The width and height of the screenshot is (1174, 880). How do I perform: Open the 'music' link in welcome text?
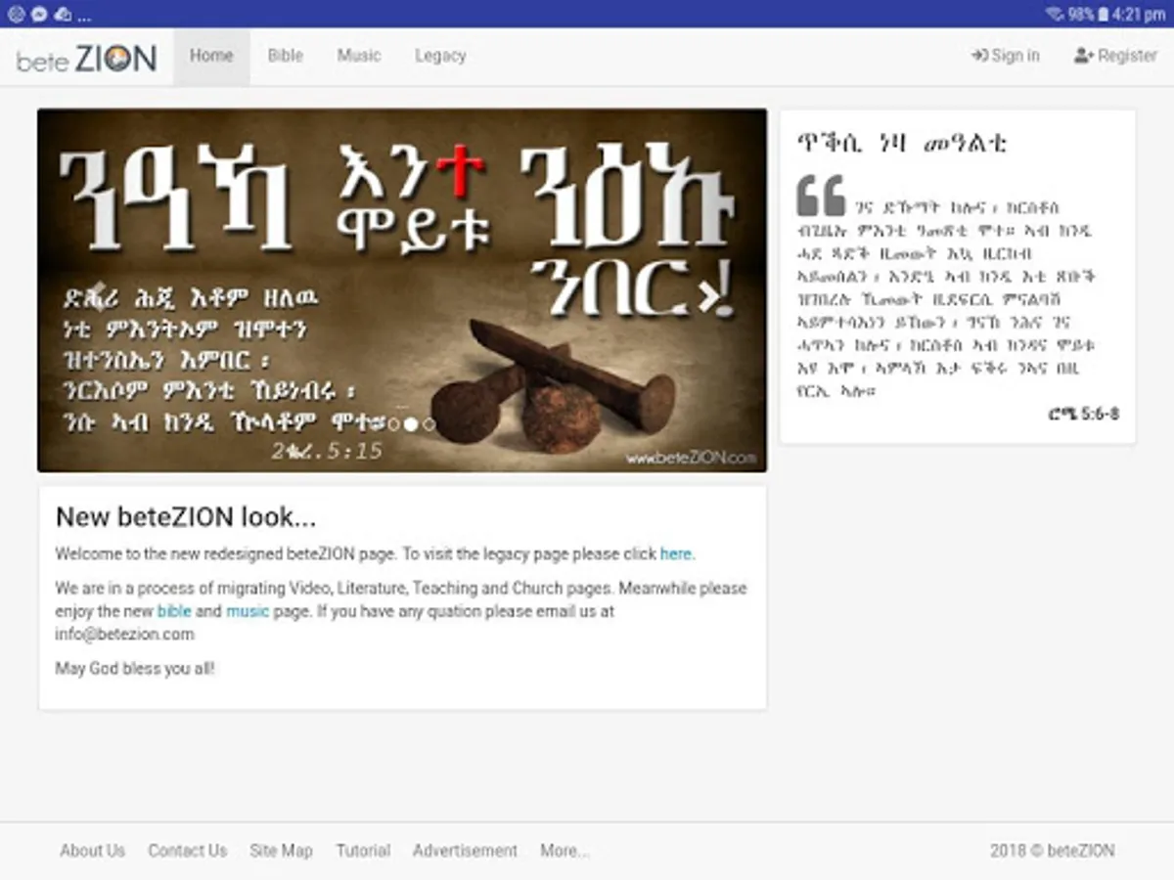tap(248, 611)
